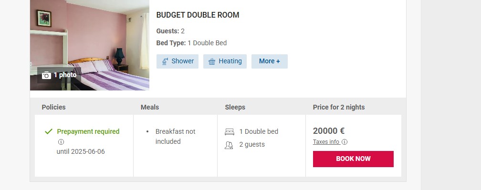
Task: Expand amenities with the More + button
Action: point(270,61)
